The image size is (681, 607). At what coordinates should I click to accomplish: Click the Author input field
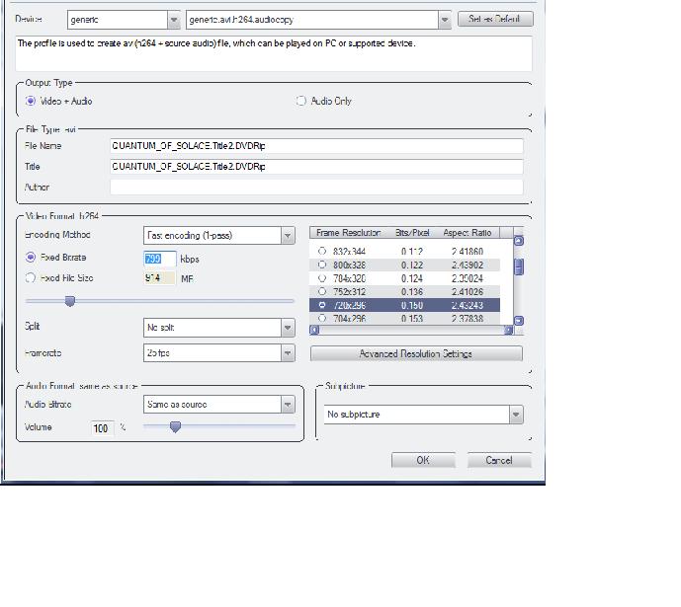pyautogui.click(x=316, y=187)
